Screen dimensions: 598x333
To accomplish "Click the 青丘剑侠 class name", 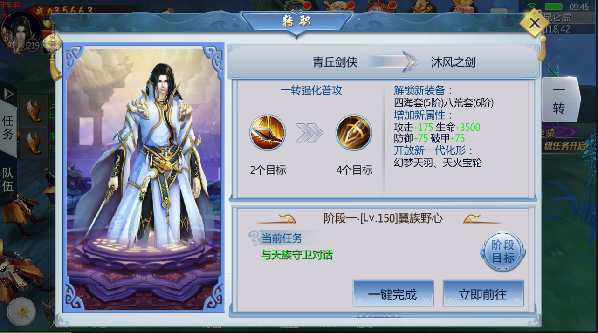I will [x=335, y=62].
